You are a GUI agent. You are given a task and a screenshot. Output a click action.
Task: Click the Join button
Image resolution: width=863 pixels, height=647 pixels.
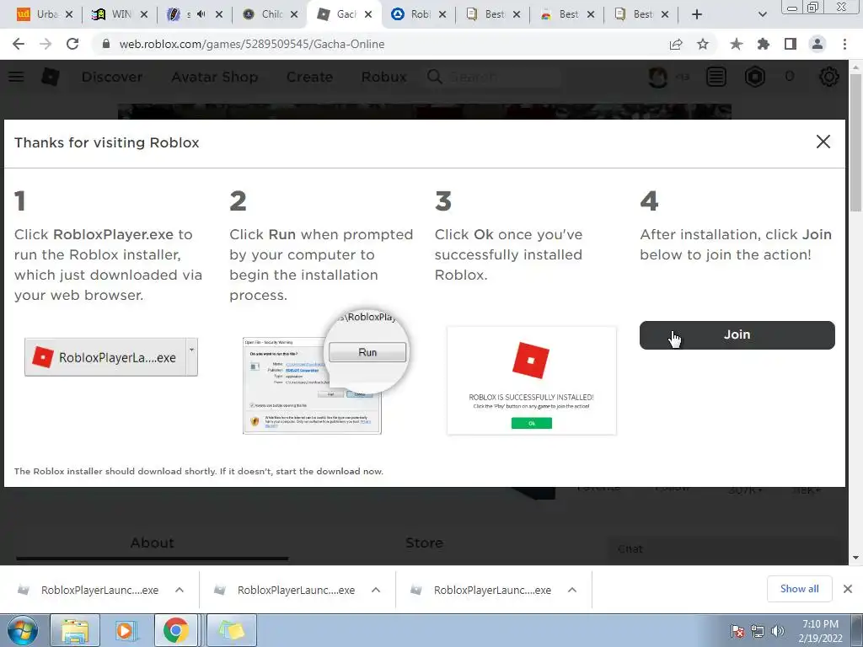(x=737, y=335)
